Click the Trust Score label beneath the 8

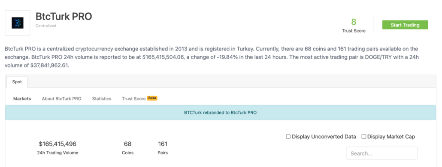tap(354, 31)
